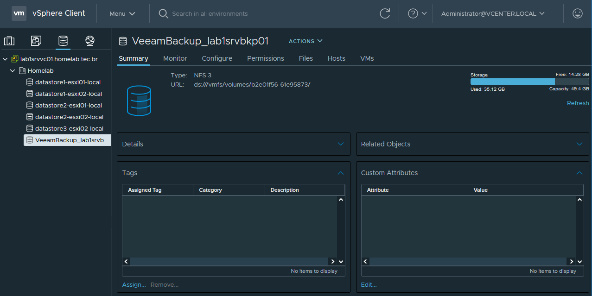Viewport: 592px width, 296px height.
Task: Click the datastore URL ds:///vmfs/volumes text
Action: pos(252,85)
